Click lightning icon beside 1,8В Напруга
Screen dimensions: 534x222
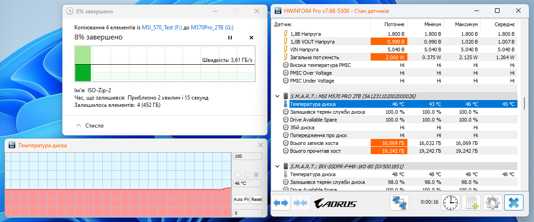(x=285, y=34)
